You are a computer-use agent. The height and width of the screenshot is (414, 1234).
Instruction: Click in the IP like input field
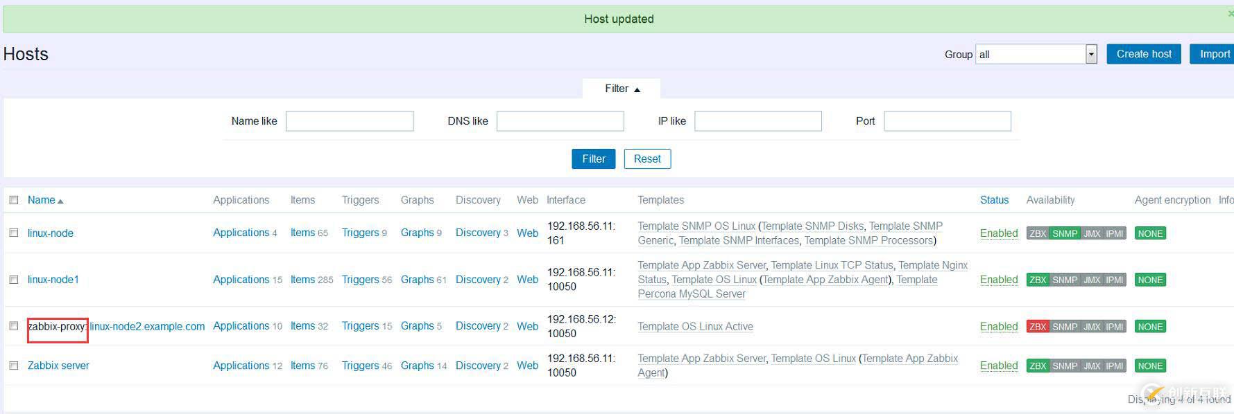click(758, 121)
